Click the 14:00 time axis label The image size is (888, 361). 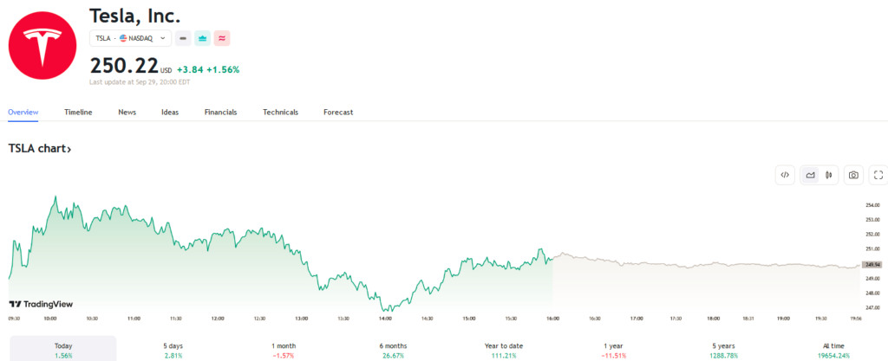pyautogui.click(x=385, y=319)
